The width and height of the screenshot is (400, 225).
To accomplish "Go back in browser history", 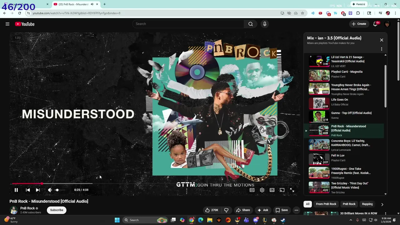I will (x=5, y=13).
